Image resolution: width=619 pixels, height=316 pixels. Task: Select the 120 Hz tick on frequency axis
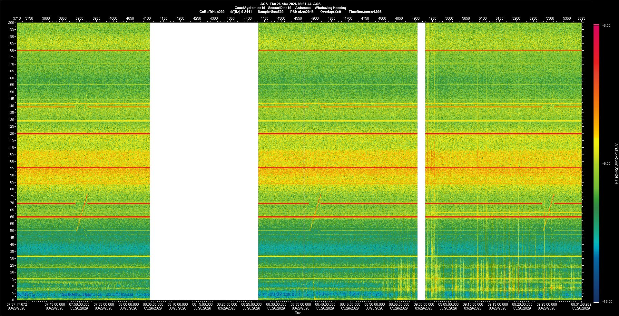click(x=11, y=133)
